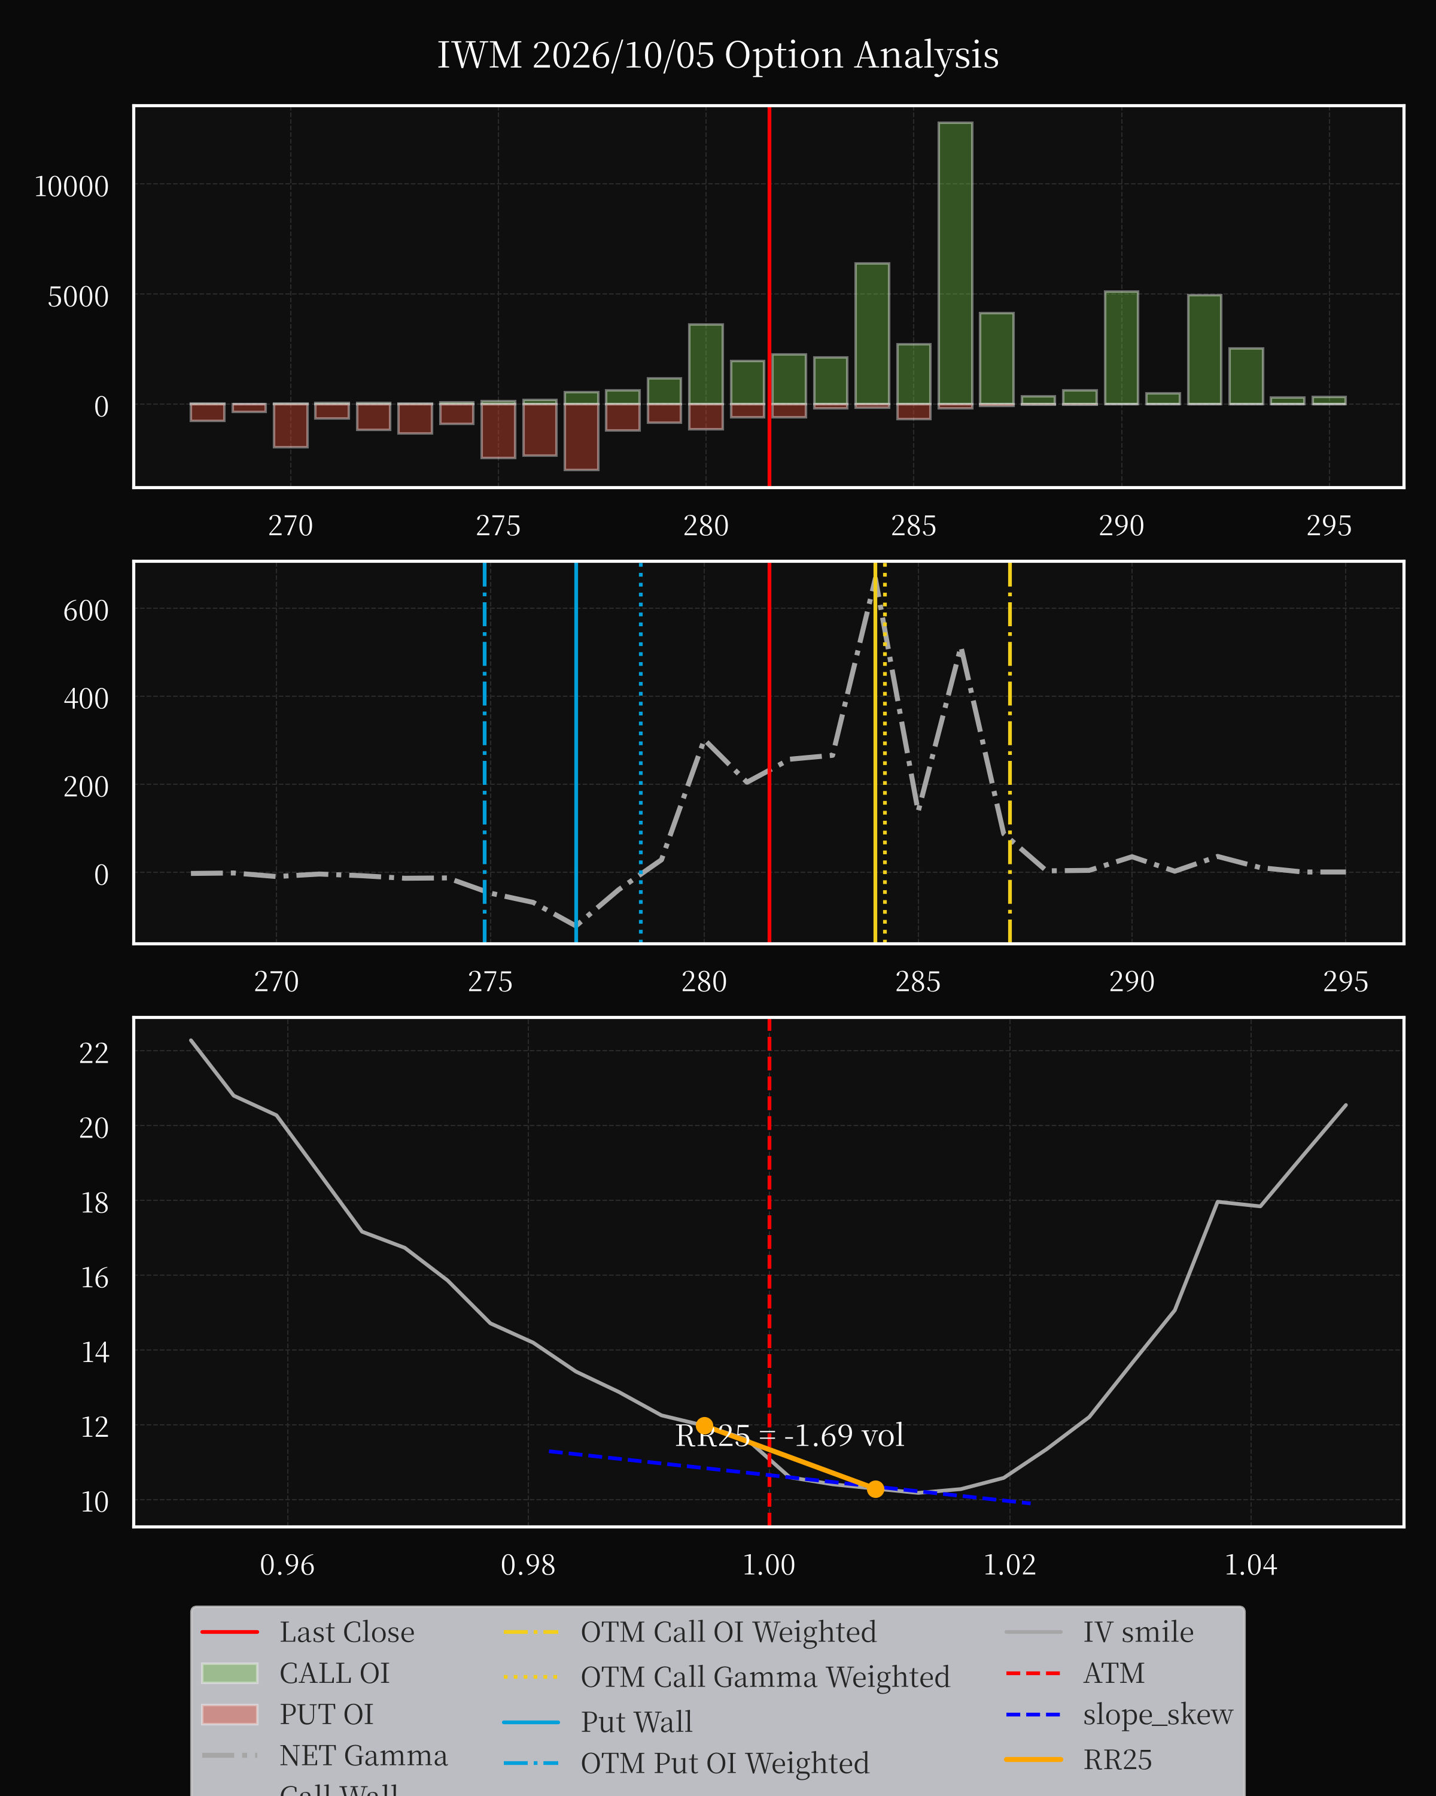Image resolution: width=1436 pixels, height=1796 pixels.
Task: Select the RR25 legend label
Action: click(x=1117, y=1759)
